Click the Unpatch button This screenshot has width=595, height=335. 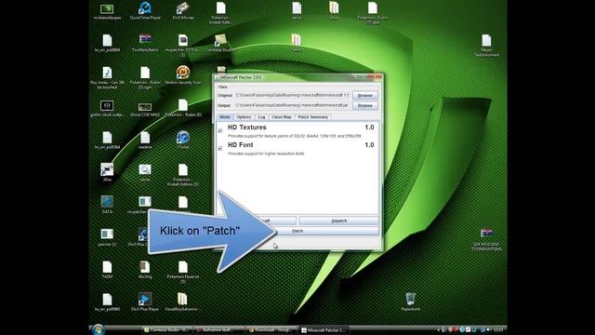pyautogui.click(x=338, y=221)
